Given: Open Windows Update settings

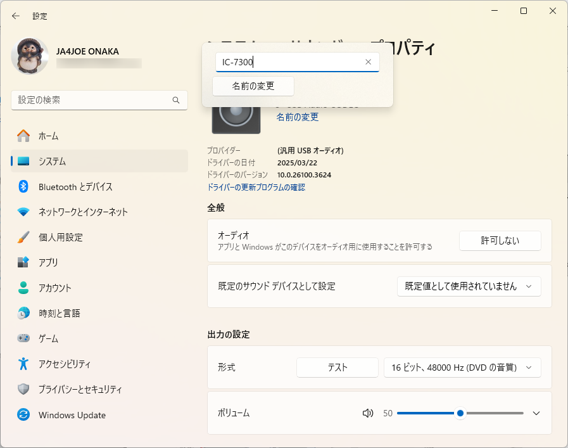Looking at the screenshot, I should click(x=99, y=414).
